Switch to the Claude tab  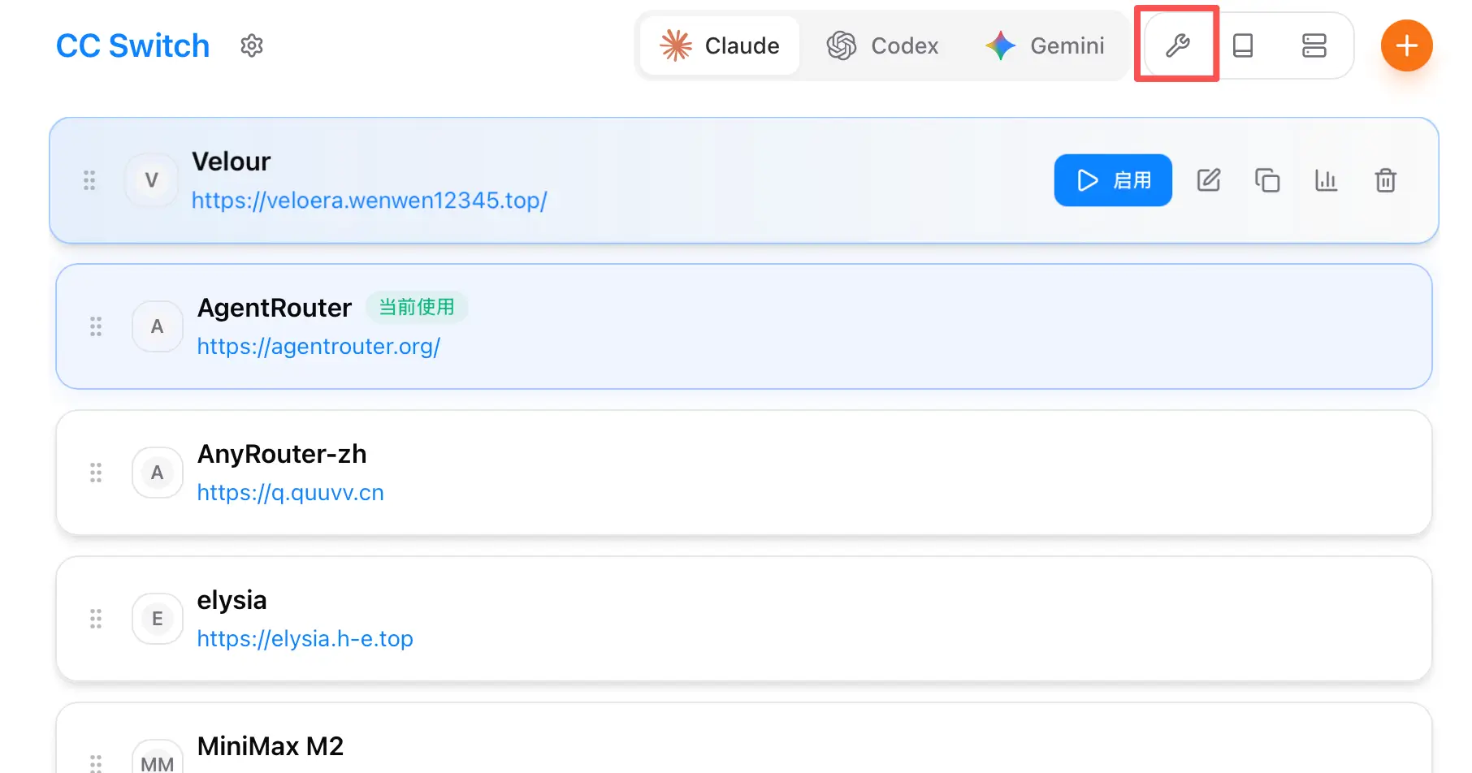point(720,45)
